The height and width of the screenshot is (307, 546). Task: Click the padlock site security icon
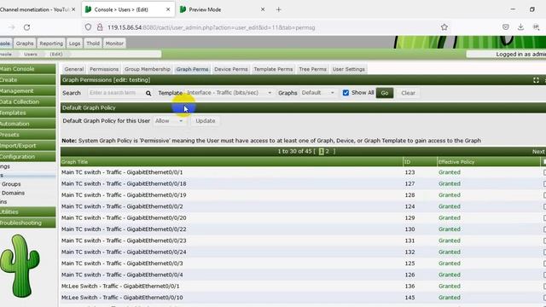[x=100, y=27]
